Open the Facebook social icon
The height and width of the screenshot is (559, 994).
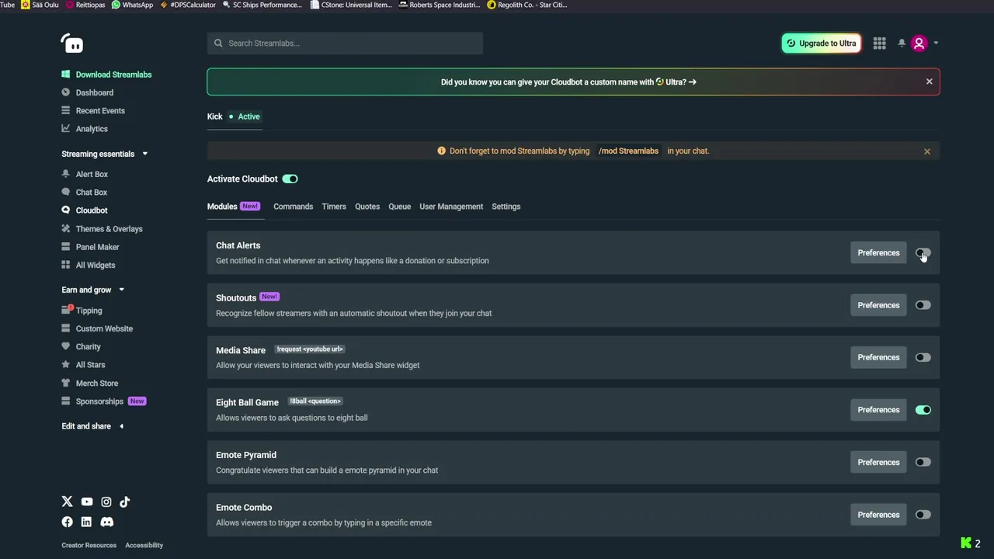coord(67,522)
